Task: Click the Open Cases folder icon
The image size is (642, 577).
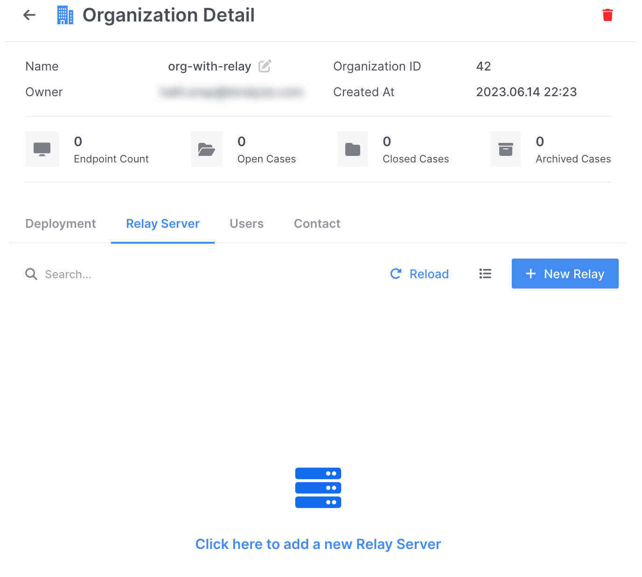Action: click(206, 149)
